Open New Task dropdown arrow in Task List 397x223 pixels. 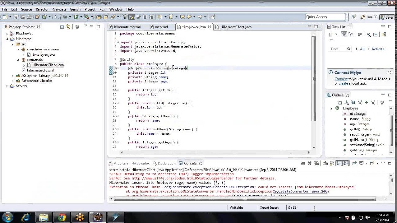(336, 34)
